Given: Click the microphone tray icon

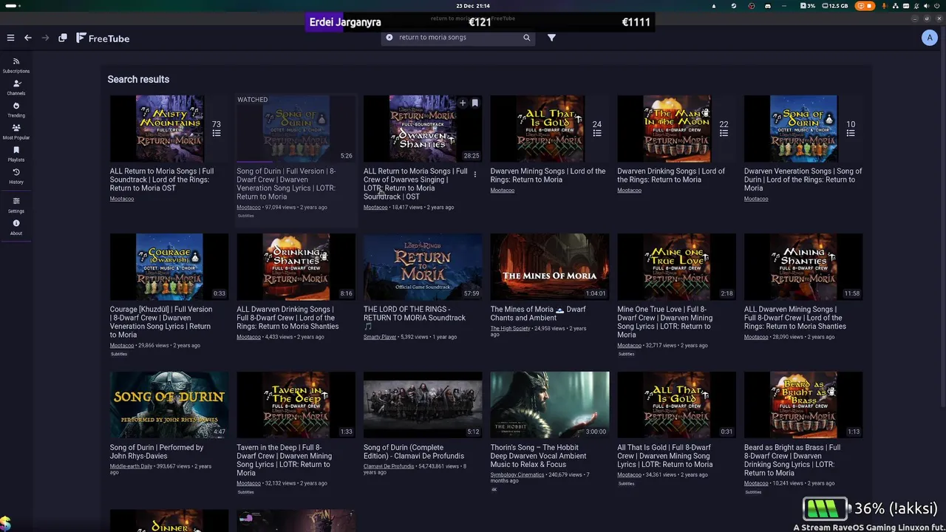Looking at the screenshot, I should point(884,6).
